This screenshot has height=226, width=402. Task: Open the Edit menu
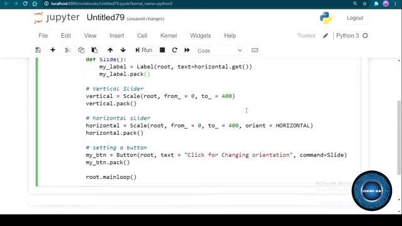(66, 36)
